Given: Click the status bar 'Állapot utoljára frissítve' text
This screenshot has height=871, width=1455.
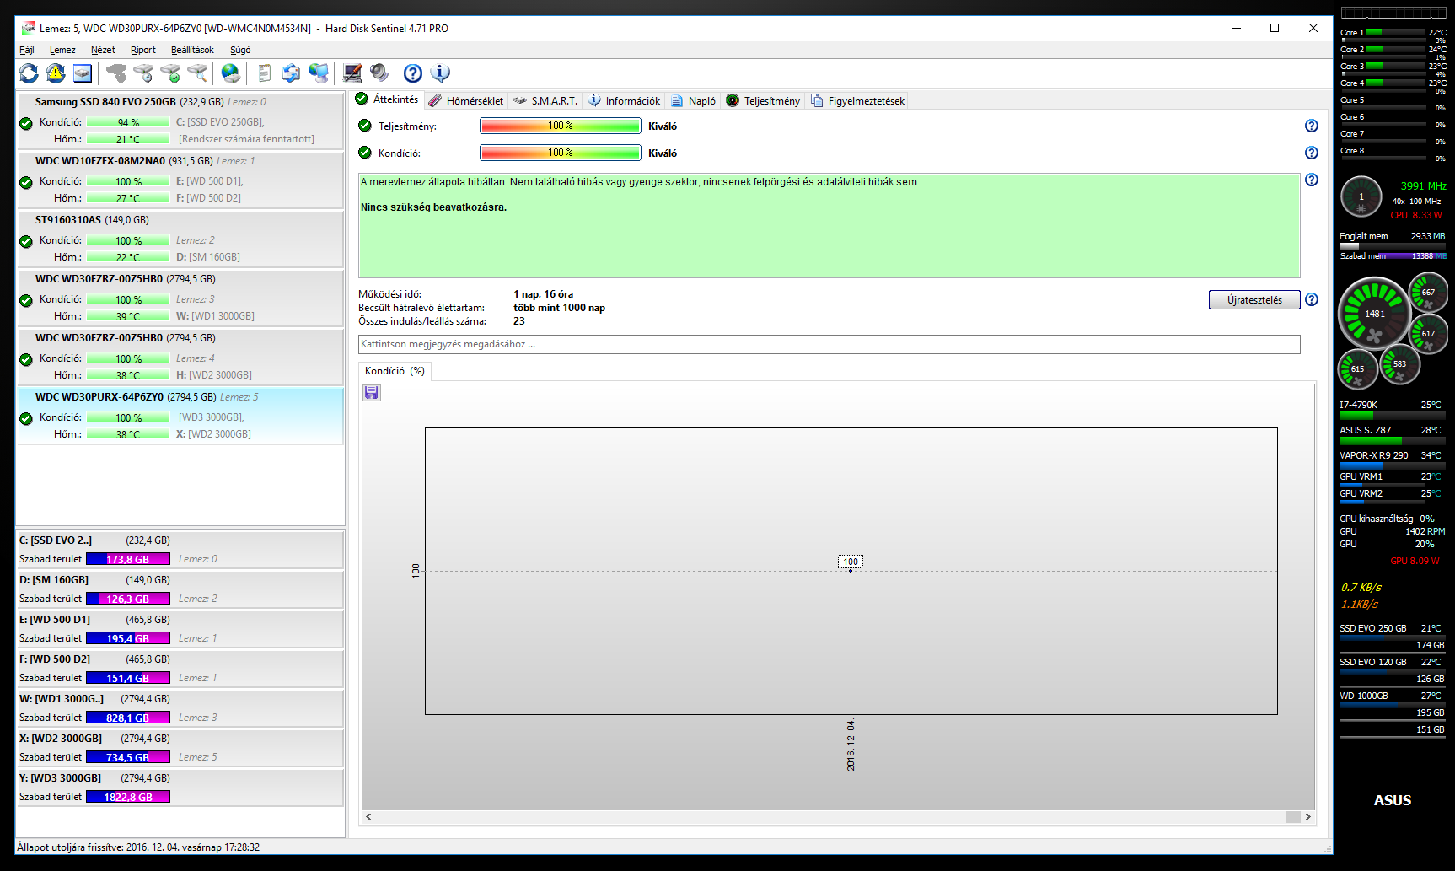Looking at the screenshot, I should point(138,847).
